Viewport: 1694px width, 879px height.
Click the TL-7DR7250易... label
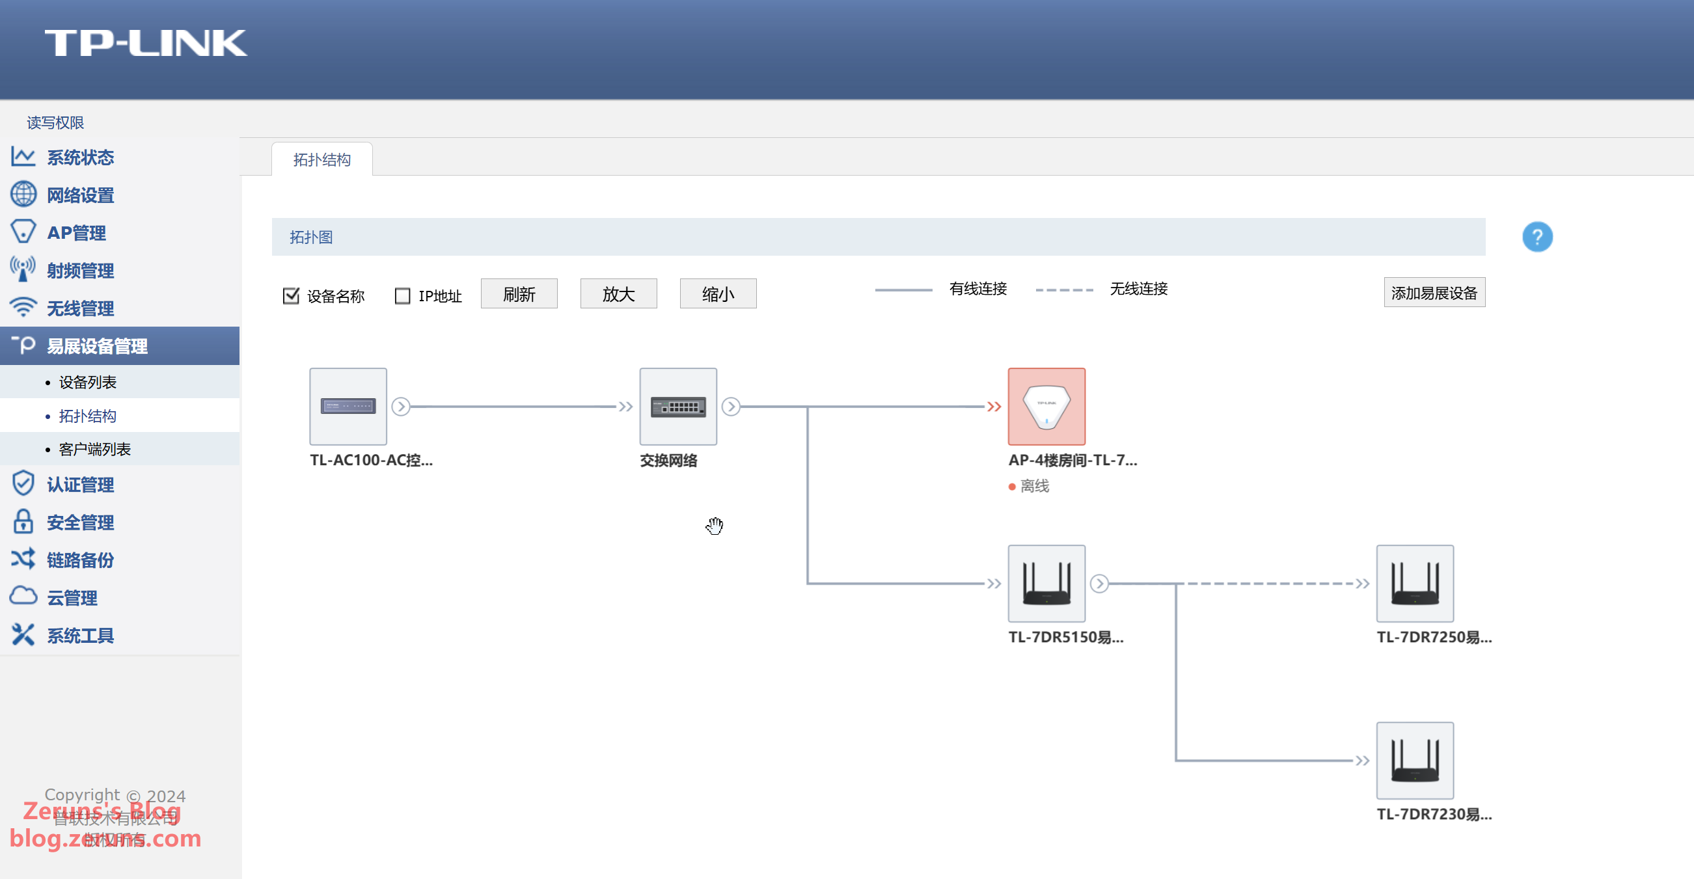[x=1434, y=637]
